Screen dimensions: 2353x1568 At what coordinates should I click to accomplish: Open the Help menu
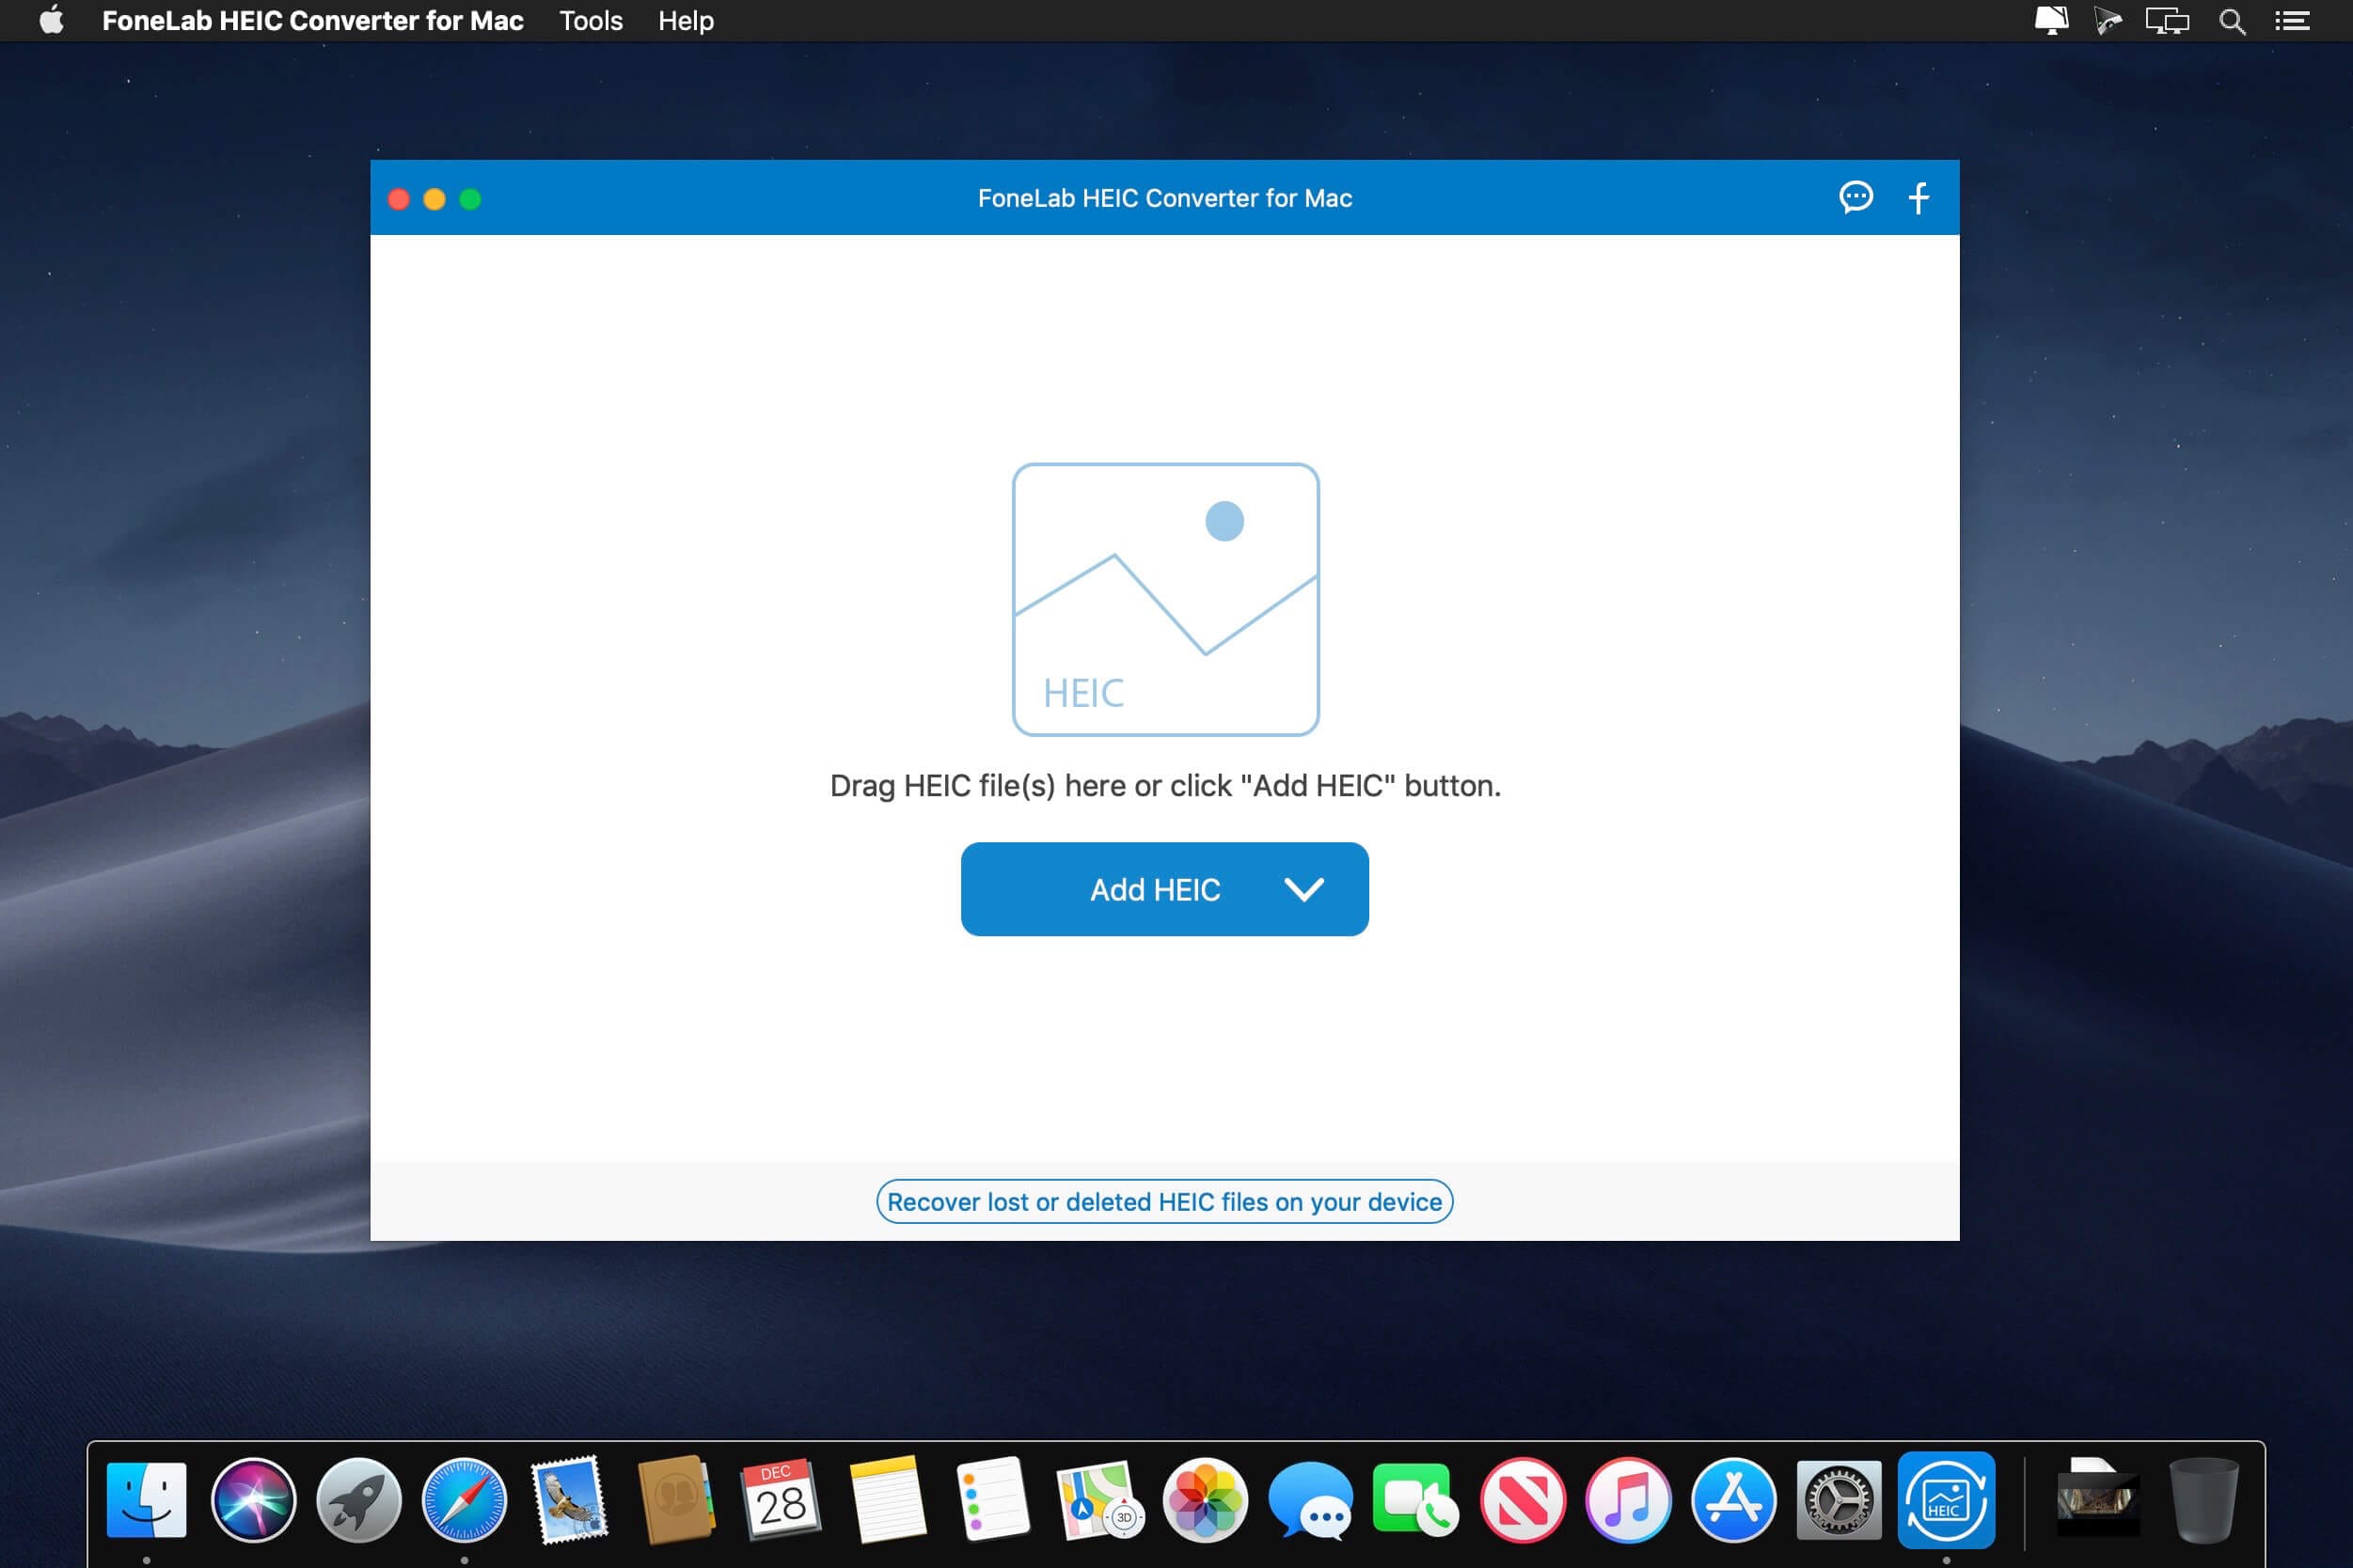pyautogui.click(x=686, y=21)
